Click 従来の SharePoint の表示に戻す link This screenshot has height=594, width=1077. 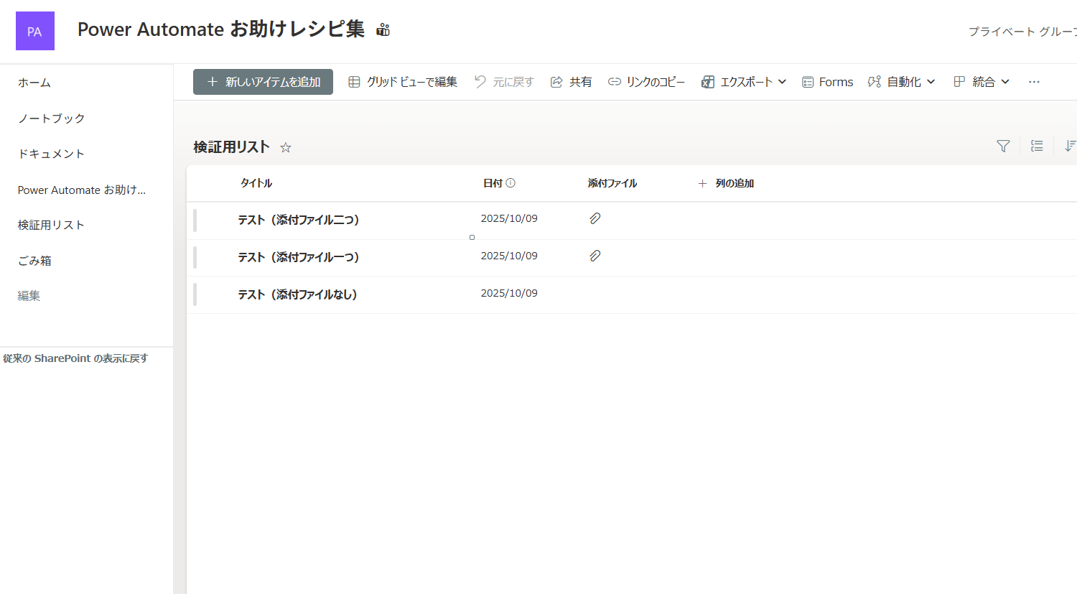click(x=74, y=357)
